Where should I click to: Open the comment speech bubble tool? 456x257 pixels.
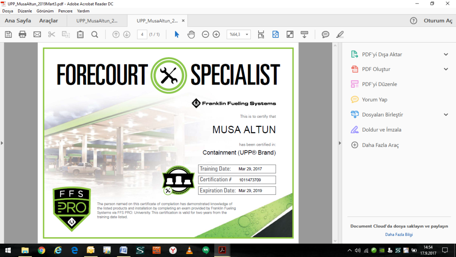point(325,34)
